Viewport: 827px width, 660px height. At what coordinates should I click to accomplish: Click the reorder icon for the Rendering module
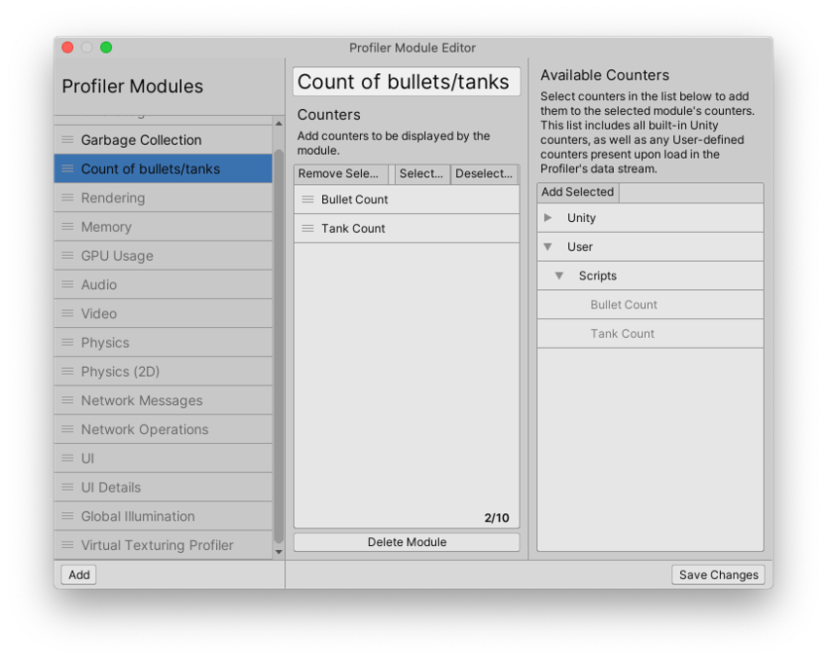tap(65, 198)
